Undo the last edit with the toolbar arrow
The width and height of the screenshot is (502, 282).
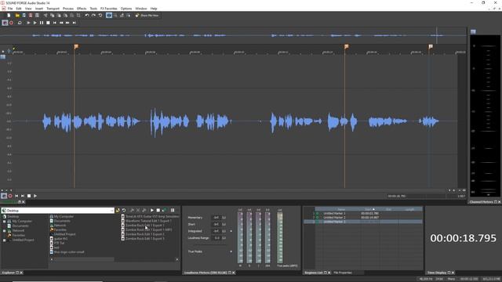[x=87, y=16]
